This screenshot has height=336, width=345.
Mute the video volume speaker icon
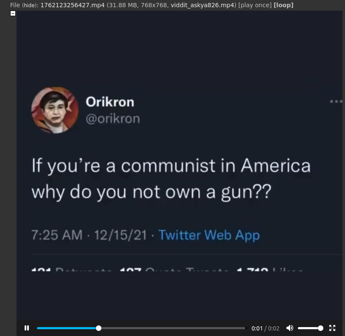(290, 328)
